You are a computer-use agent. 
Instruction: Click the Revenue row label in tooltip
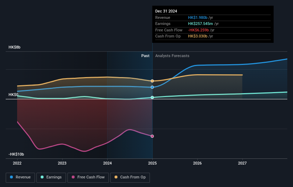[x=163, y=17]
